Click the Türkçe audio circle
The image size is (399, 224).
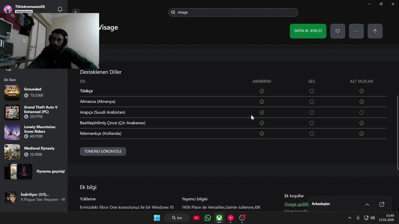tap(312, 91)
